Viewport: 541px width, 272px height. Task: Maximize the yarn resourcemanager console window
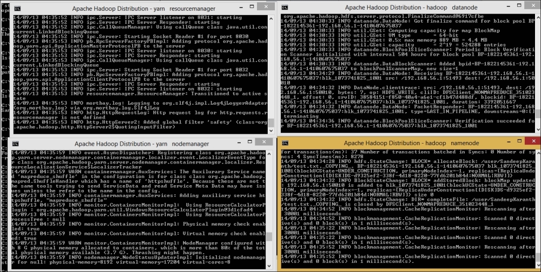pos(252,6)
